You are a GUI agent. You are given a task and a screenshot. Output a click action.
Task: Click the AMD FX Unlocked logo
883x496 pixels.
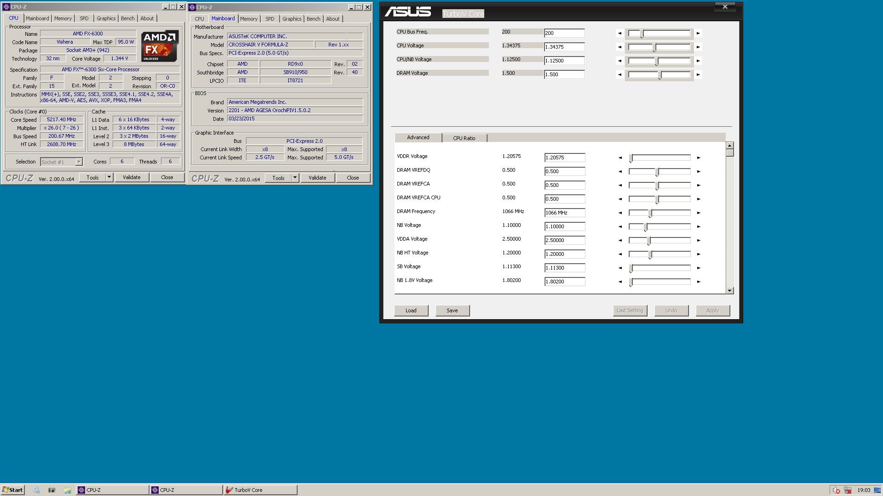160,46
